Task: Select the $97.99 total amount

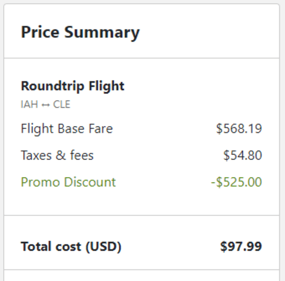Action: coord(241,246)
